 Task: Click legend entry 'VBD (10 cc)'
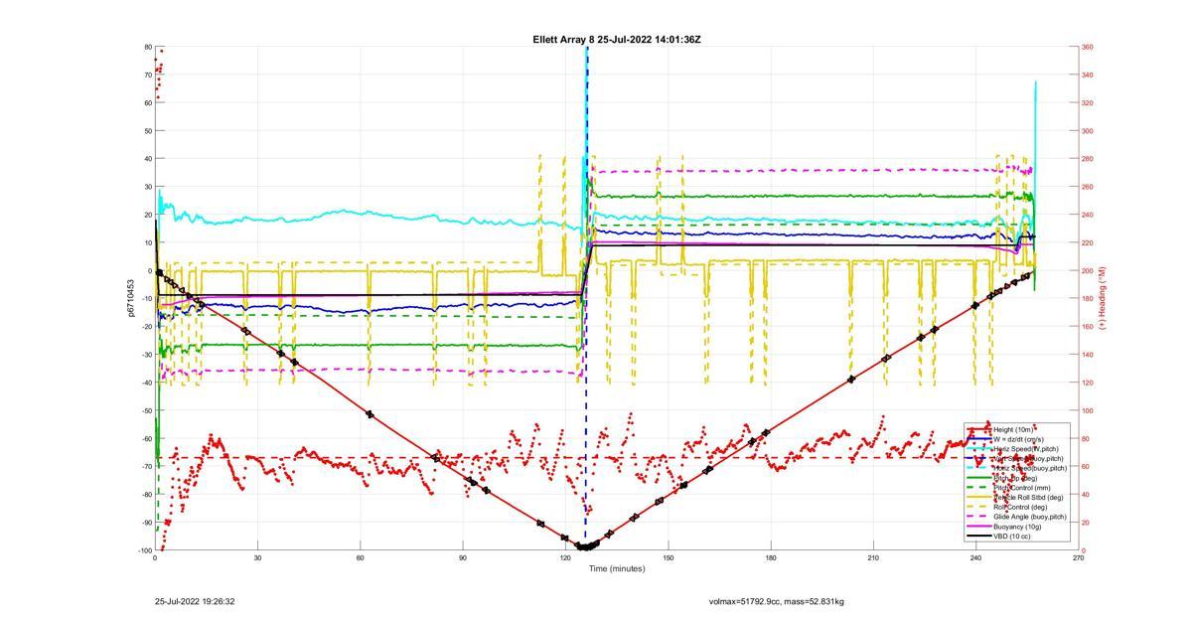pyautogui.click(x=1012, y=537)
